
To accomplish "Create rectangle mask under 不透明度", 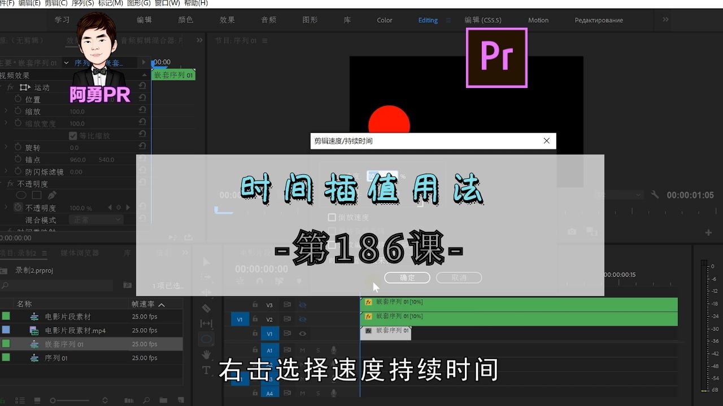I will (x=37, y=195).
